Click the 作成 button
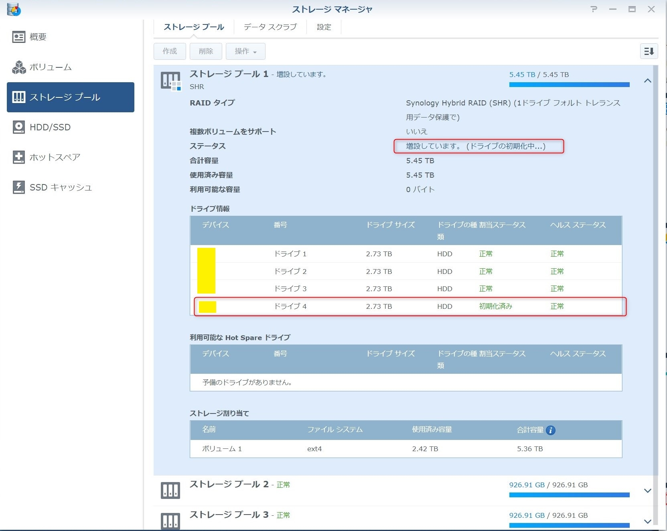Viewport: 667px width, 531px height. coord(170,51)
